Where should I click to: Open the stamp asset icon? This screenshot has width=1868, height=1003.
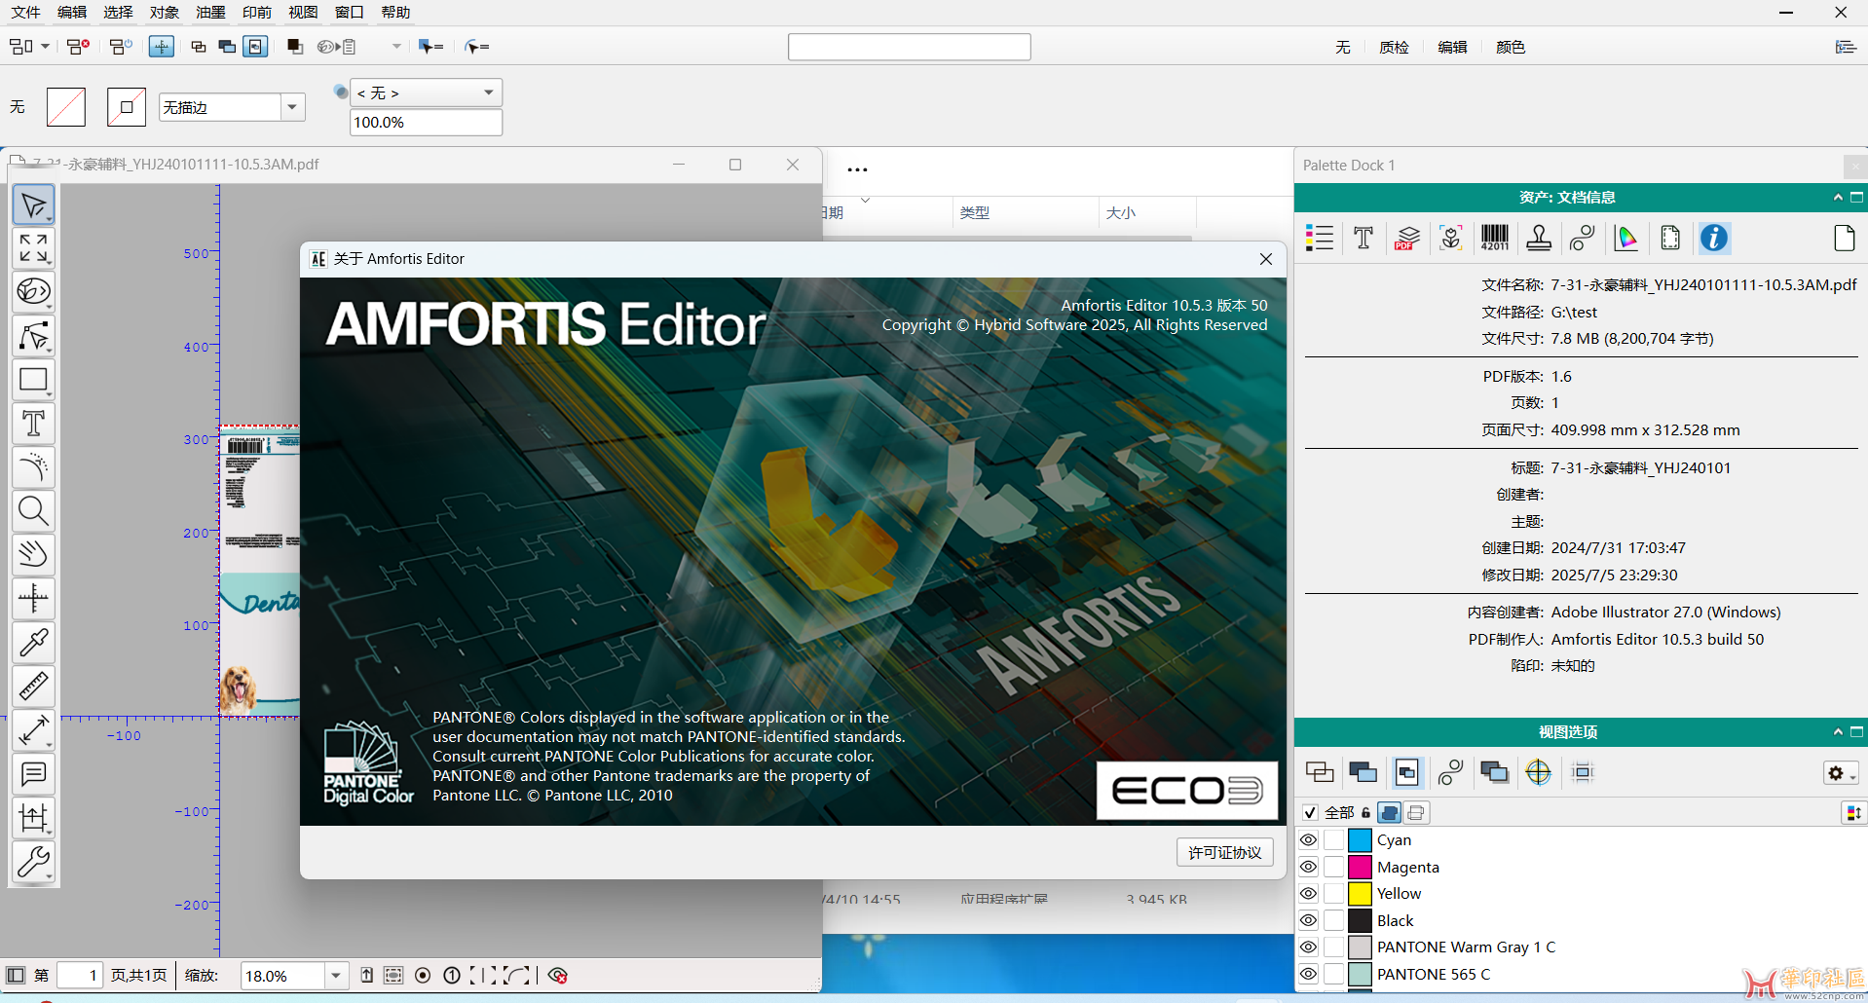tap(1539, 238)
